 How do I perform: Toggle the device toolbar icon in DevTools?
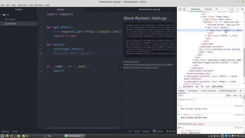coord(185,9)
